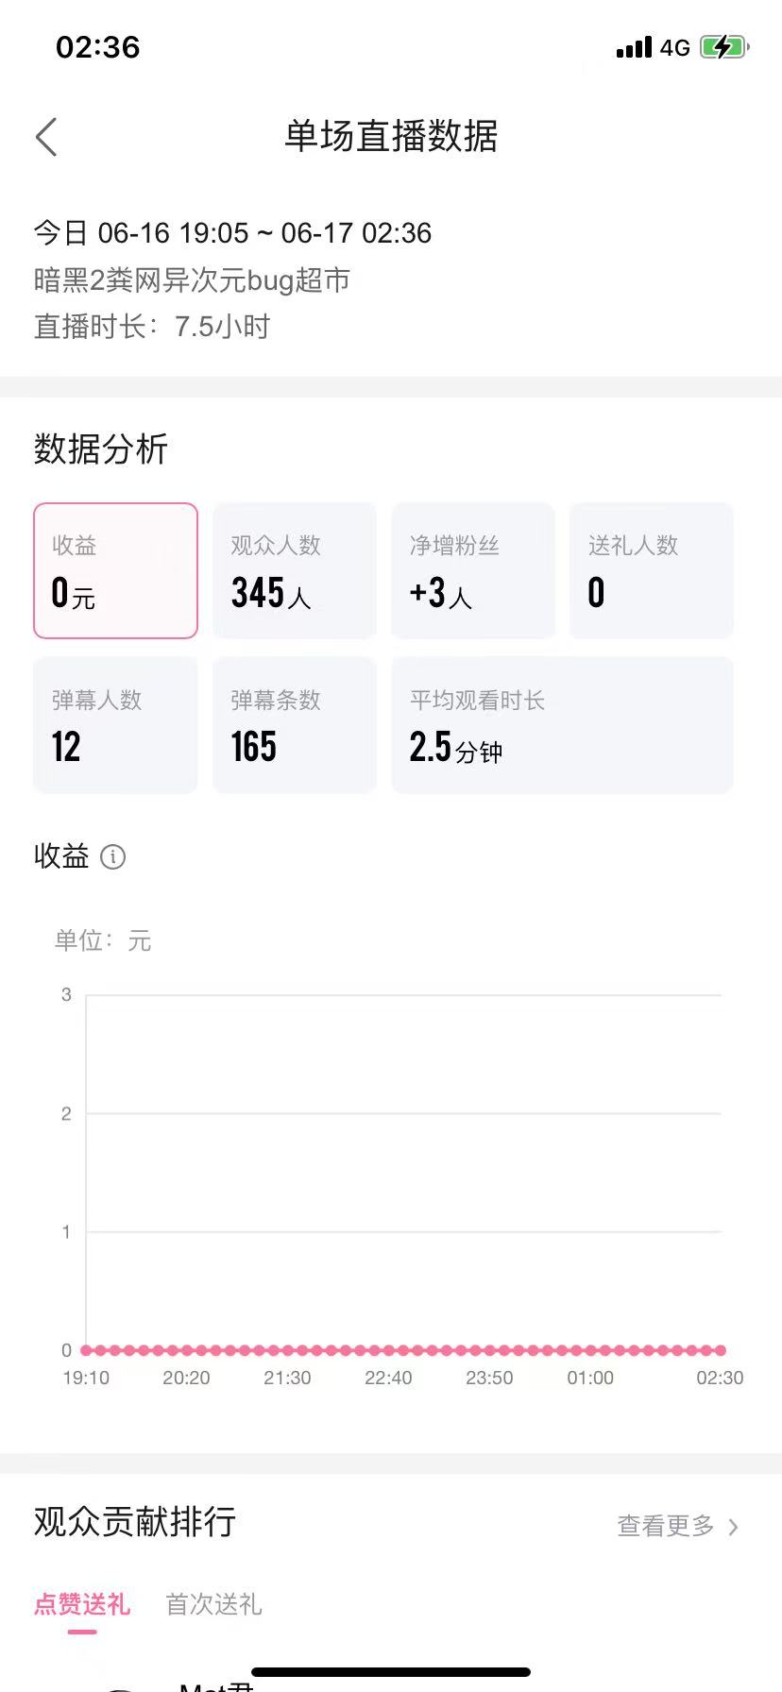Tap the 02:36 status bar clock
Screen dimensions: 782x1692
[x=98, y=47]
